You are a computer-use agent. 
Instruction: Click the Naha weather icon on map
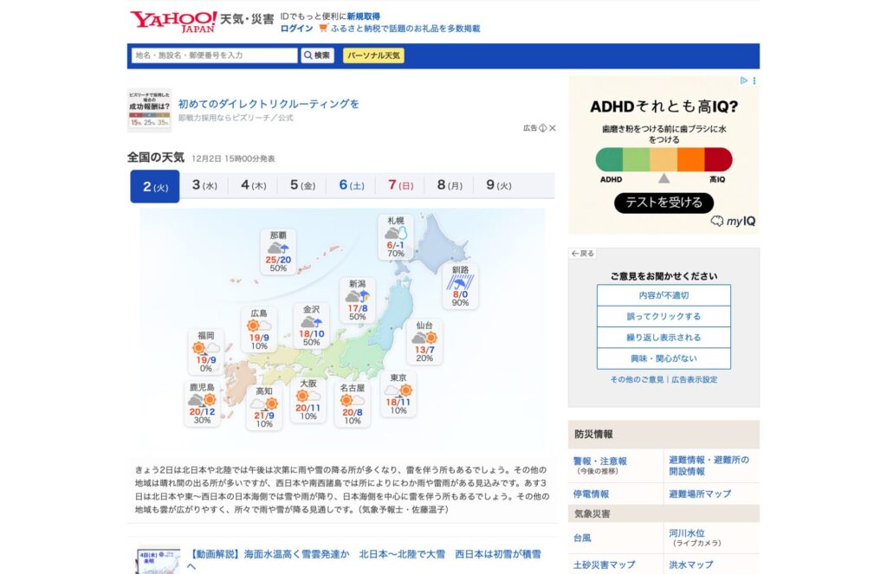[x=278, y=248]
